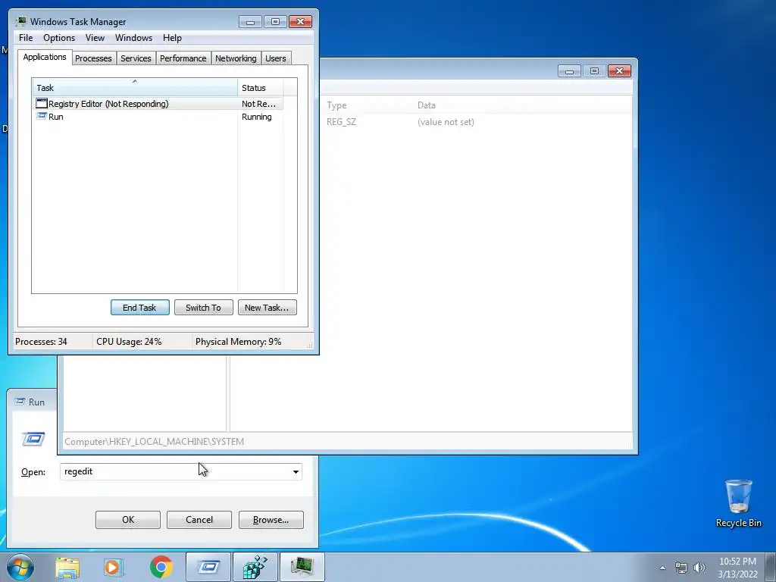Launch Windows Media Player from the taskbar
The height and width of the screenshot is (582, 776).
click(114, 567)
